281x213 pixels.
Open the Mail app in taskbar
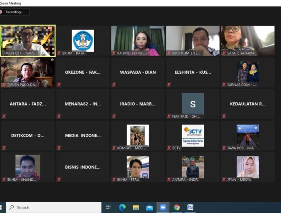pyautogui.click(x=149, y=208)
